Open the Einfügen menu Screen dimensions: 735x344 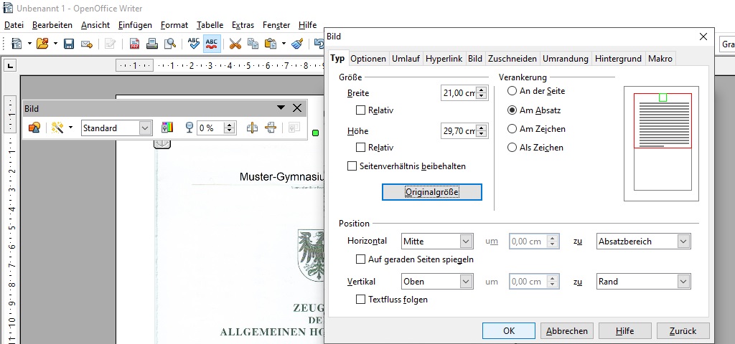(135, 25)
